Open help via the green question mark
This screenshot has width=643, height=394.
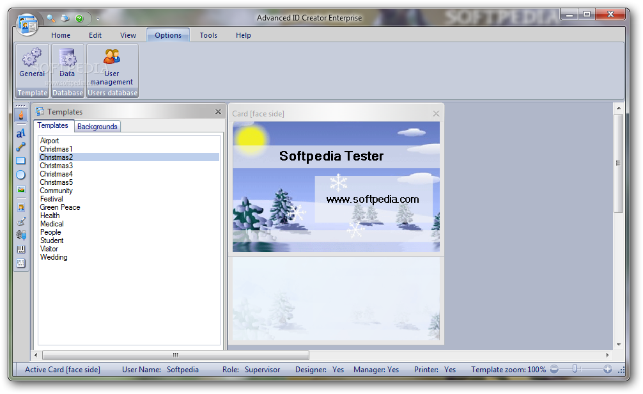click(x=79, y=19)
